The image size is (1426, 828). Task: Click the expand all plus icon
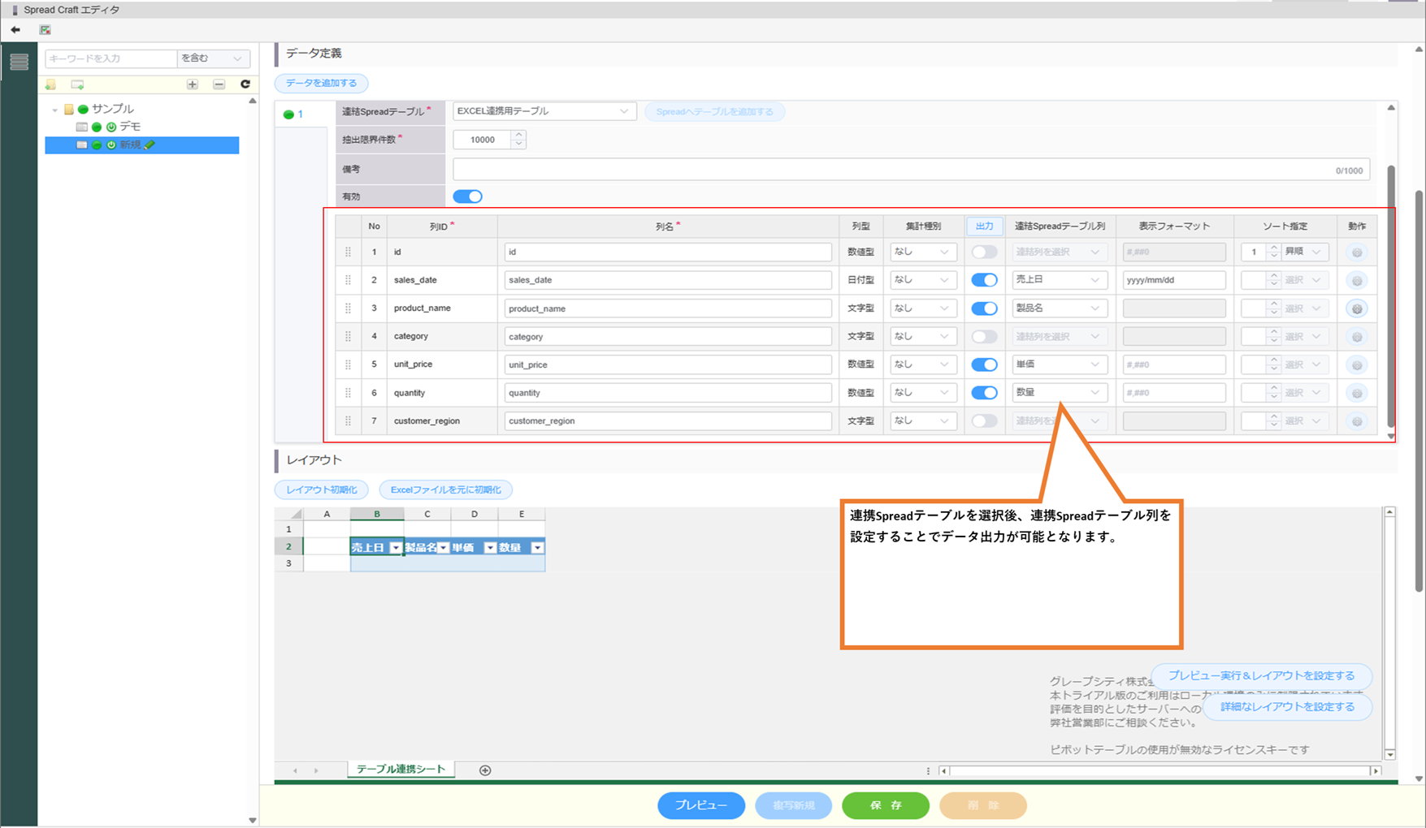[193, 84]
